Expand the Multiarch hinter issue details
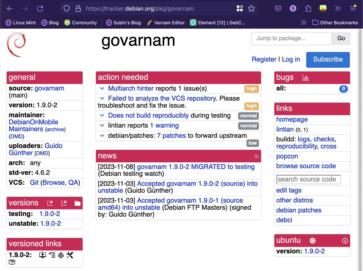Image resolution: width=363 pixels, height=271 pixels. pyautogui.click(x=102, y=89)
